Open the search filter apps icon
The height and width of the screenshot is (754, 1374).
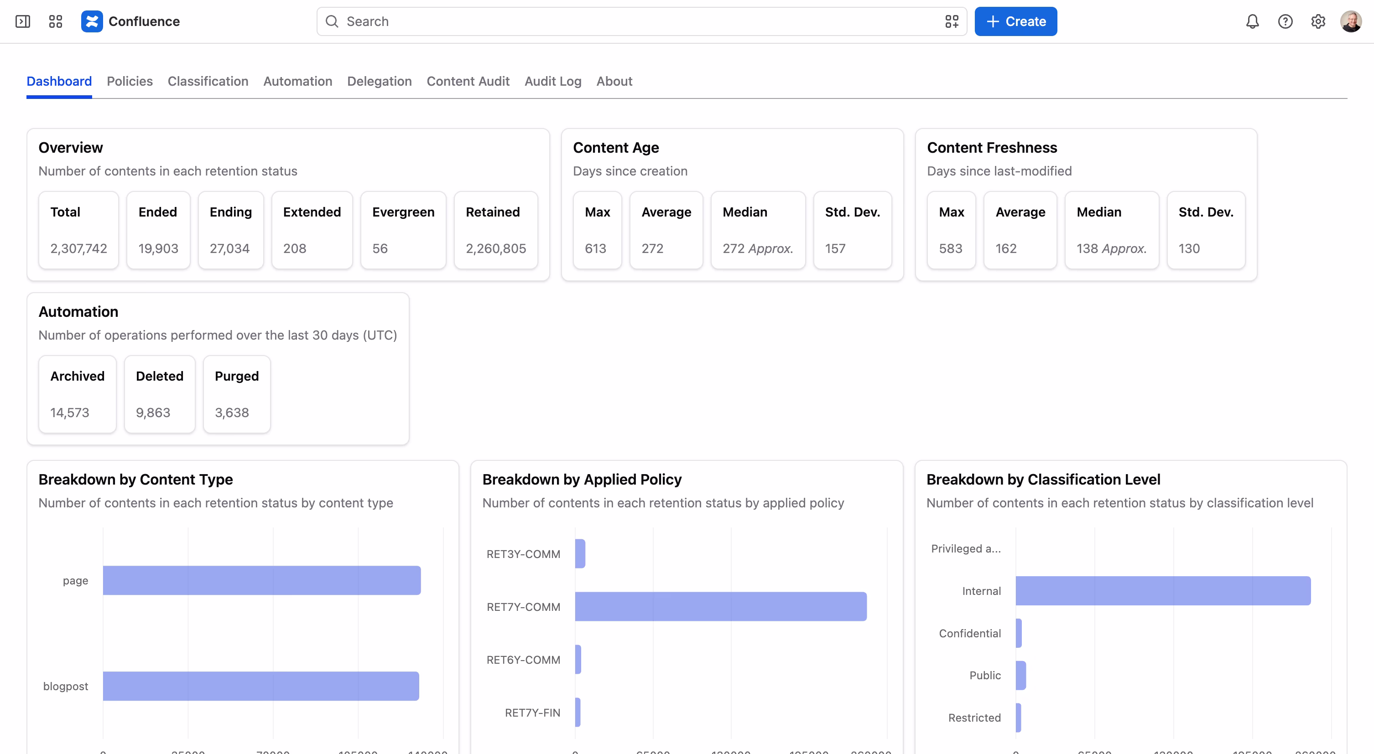click(x=952, y=21)
